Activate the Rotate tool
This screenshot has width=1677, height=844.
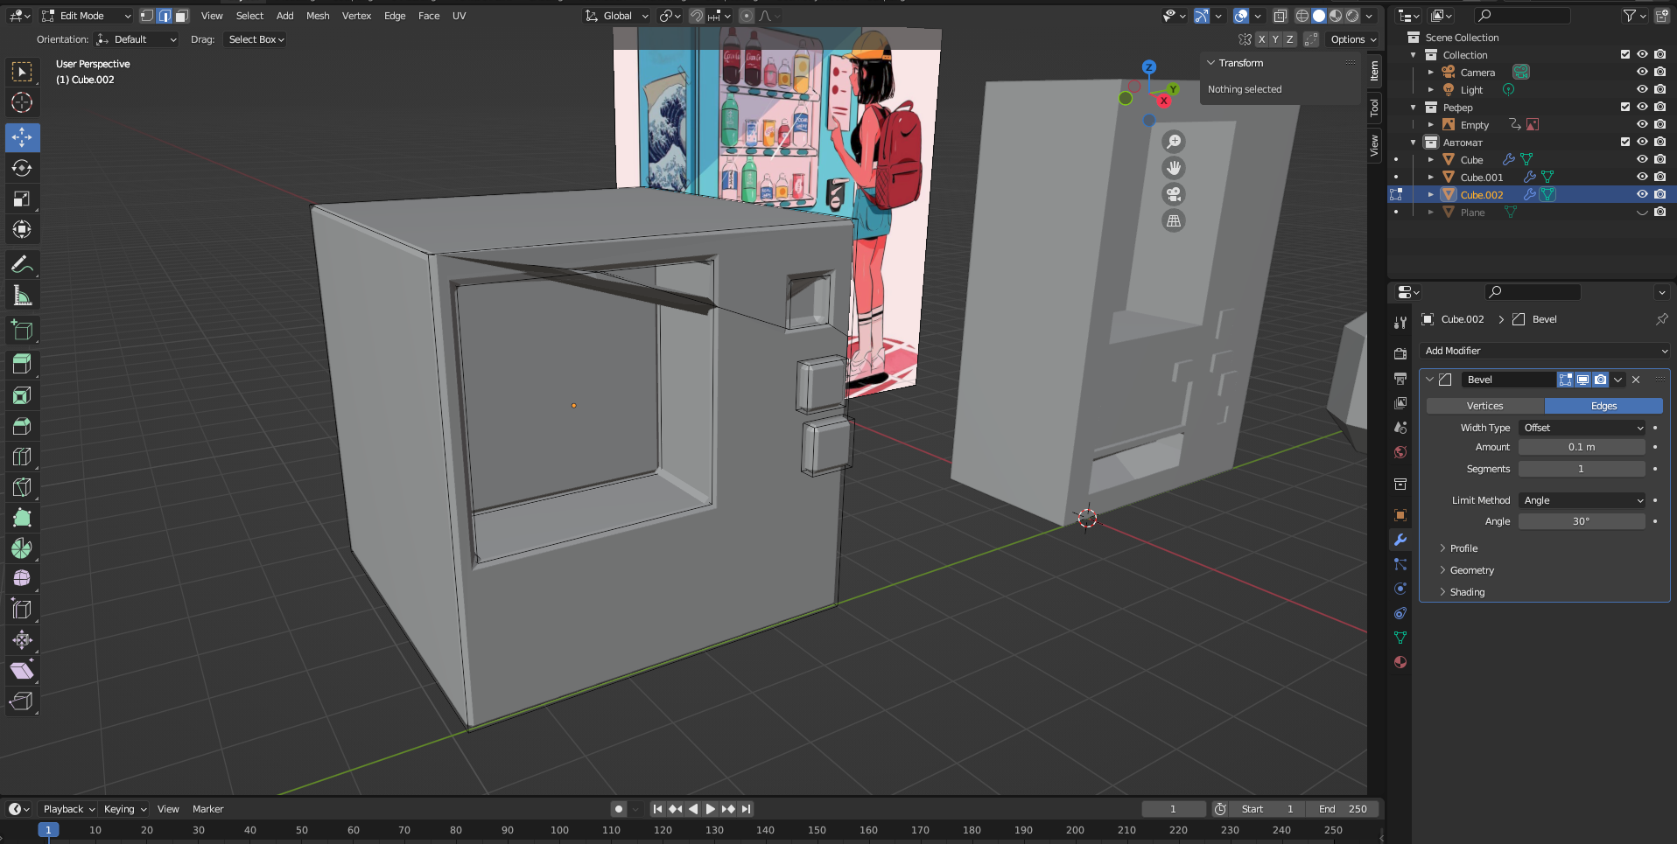(x=22, y=168)
